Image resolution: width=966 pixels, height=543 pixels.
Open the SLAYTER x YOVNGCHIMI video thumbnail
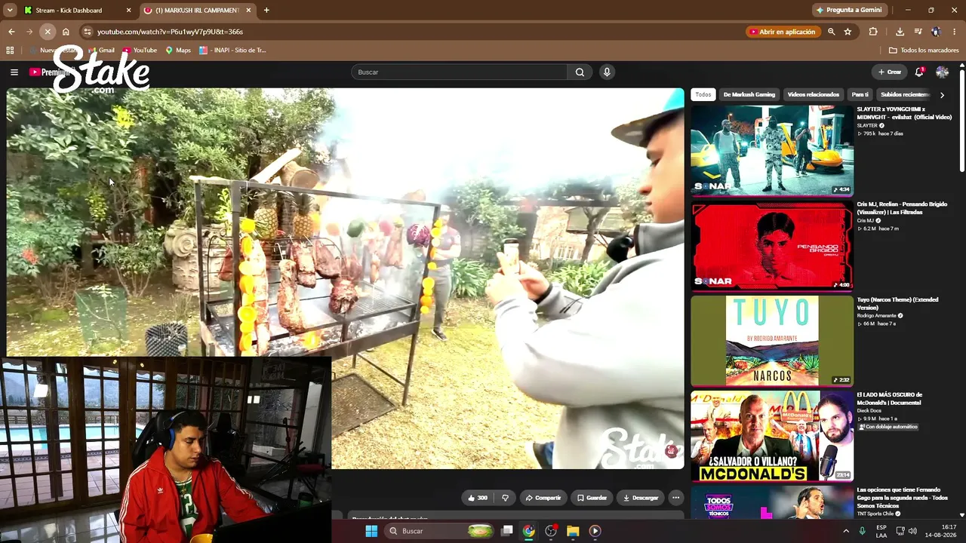pyautogui.click(x=772, y=150)
